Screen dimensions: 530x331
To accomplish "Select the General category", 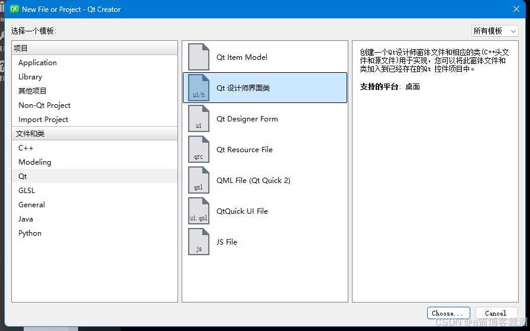I will coord(95,205).
